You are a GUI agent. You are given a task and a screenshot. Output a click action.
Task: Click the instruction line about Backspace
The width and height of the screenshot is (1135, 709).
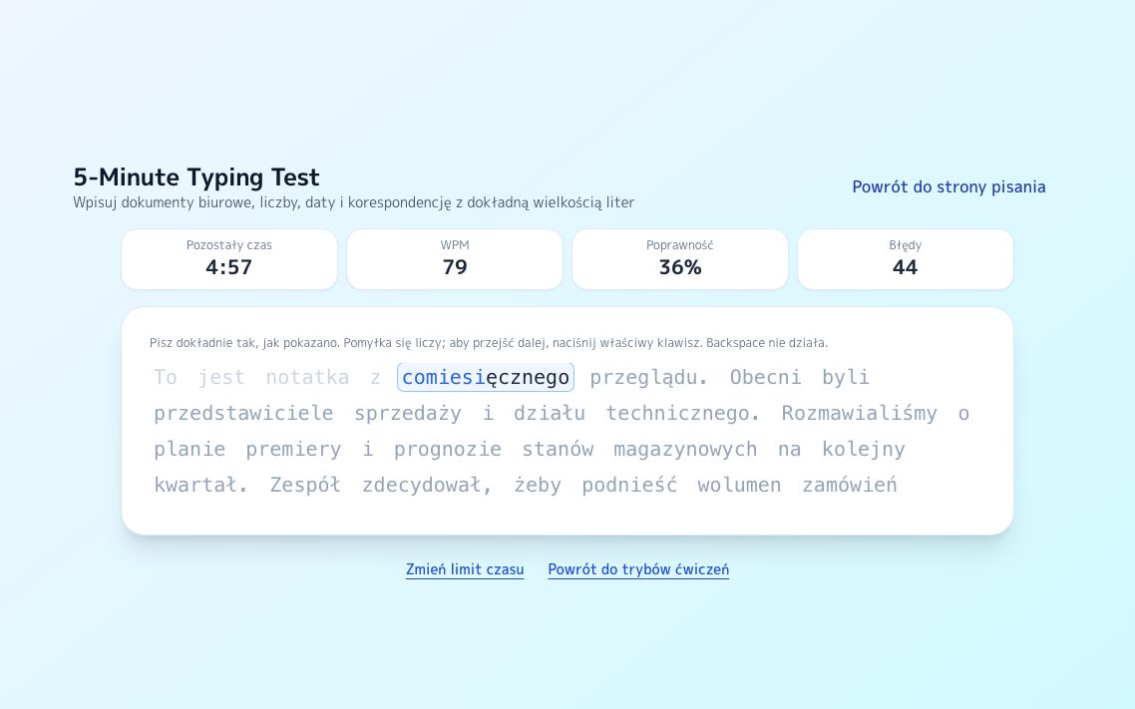click(489, 343)
